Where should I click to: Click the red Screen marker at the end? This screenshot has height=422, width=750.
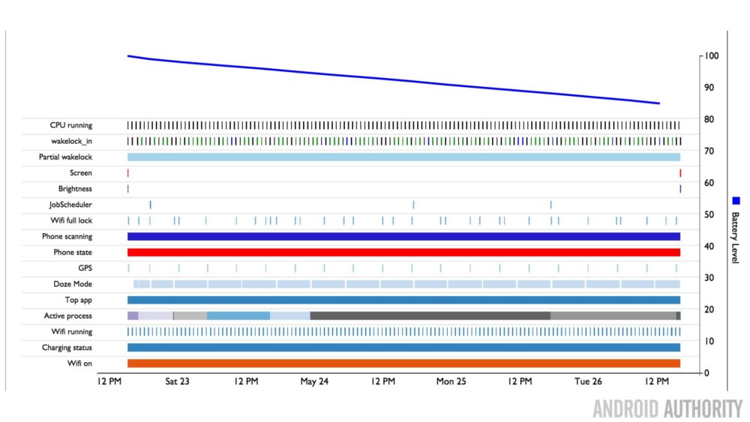680,173
